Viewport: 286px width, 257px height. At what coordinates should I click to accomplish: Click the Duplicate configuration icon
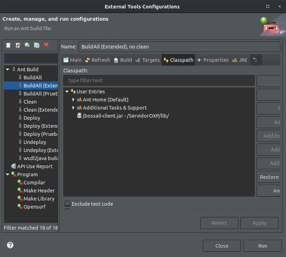(x=37, y=45)
